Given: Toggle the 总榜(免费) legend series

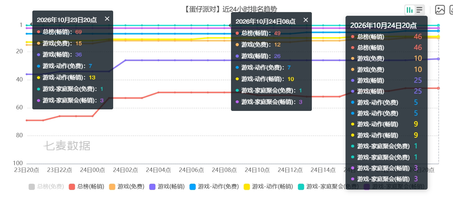Looking at the screenshot, I should tap(46, 187).
